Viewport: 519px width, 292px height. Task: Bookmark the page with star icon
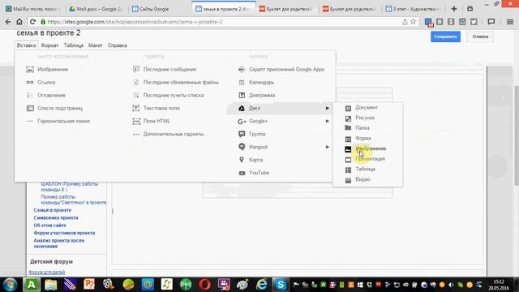413,22
